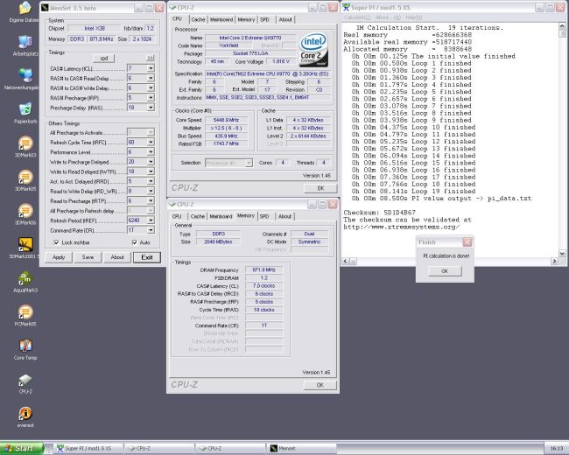569x455 pixels.
Task: Click the taskbar clock showing 16:13
Action: (557, 449)
